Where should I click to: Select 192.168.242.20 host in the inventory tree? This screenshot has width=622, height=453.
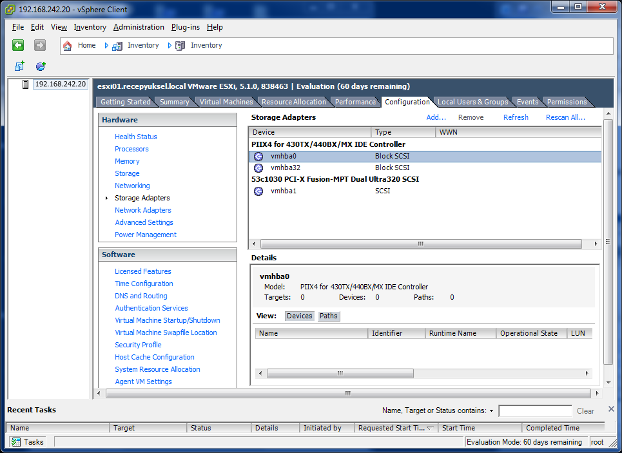tap(61, 84)
